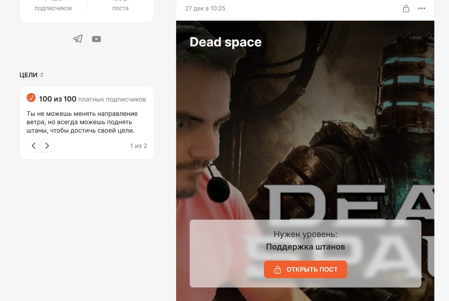Show next goal with right chevron

pyautogui.click(x=47, y=146)
